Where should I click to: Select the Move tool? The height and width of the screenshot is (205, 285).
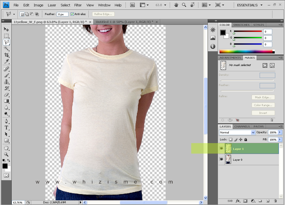coord(6,29)
